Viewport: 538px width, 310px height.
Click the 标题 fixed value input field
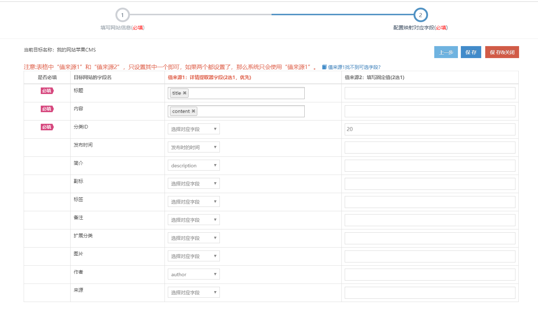430,93
